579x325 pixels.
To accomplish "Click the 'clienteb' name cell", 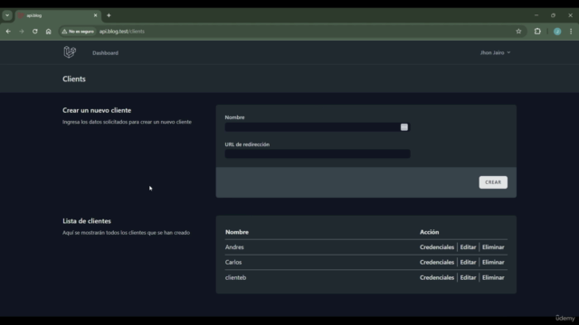I will [235, 277].
